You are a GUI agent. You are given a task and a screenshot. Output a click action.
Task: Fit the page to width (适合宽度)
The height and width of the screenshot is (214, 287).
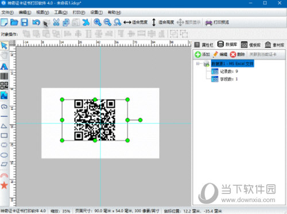click(135, 22)
